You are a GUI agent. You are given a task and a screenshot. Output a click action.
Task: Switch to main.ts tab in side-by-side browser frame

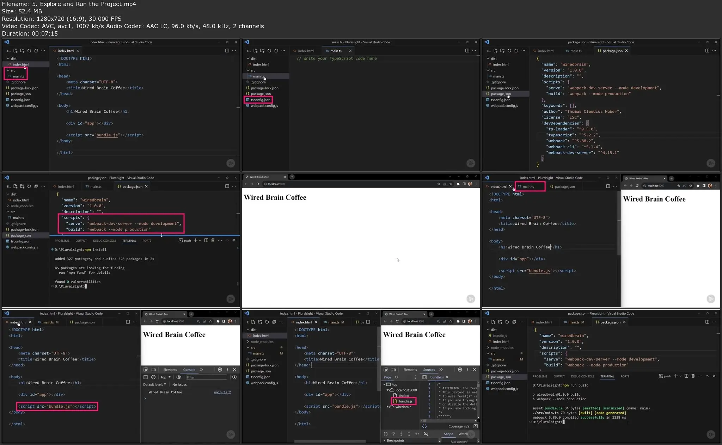(528, 186)
